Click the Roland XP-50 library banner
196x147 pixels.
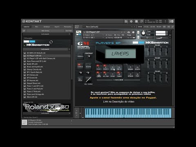(47, 107)
